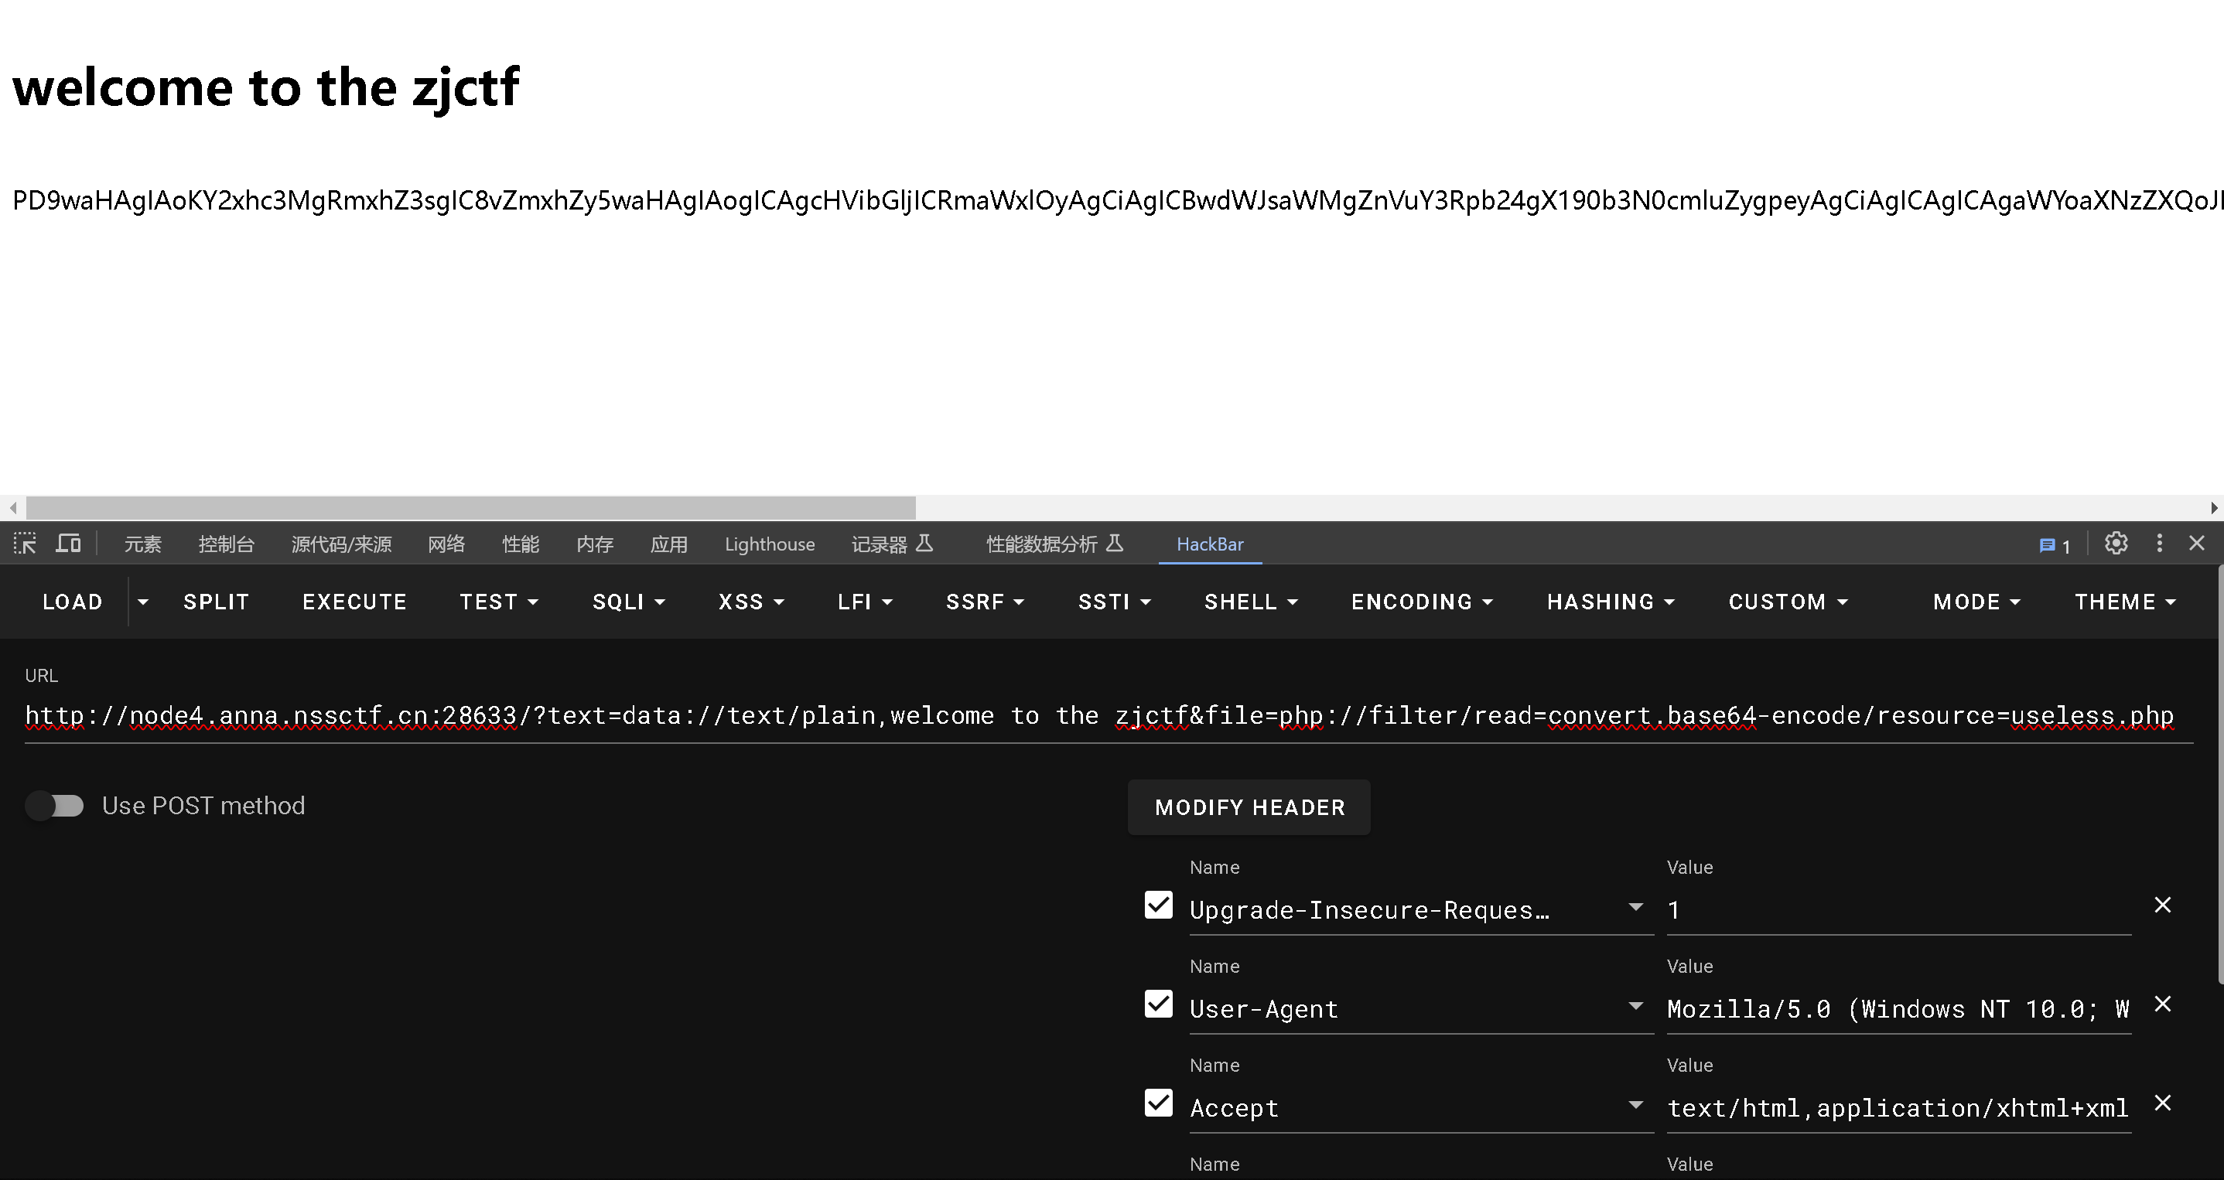The image size is (2224, 1180).
Task: Switch to the Lighthouse tab
Action: coord(769,544)
